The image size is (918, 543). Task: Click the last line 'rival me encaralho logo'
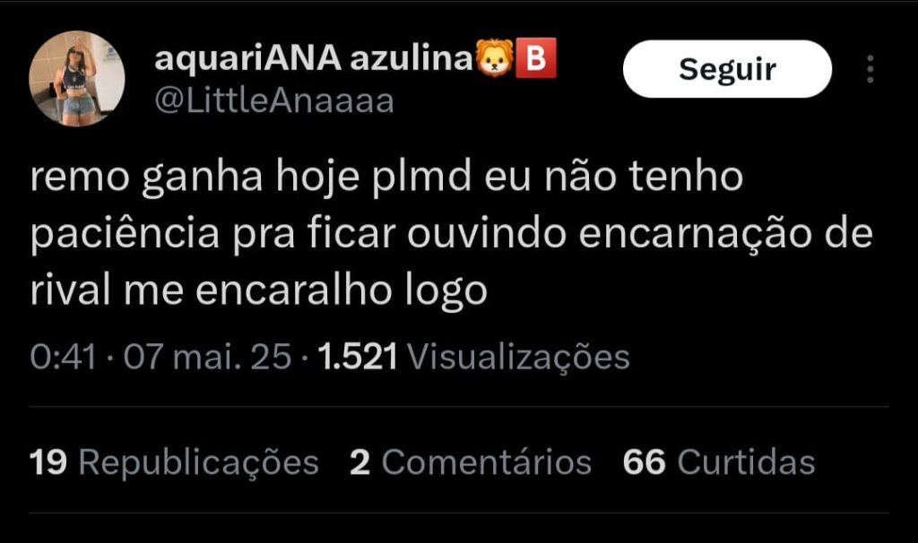click(259, 291)
